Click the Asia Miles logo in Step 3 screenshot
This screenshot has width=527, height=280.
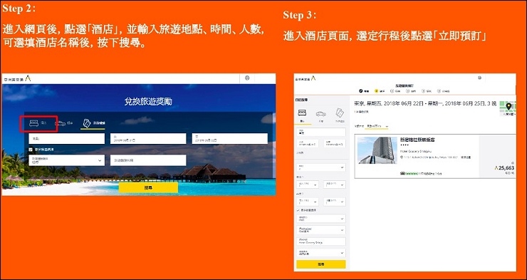tap(306, 78)
